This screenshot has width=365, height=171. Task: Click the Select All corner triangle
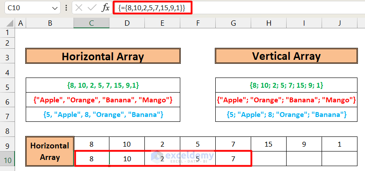point(9,23)
